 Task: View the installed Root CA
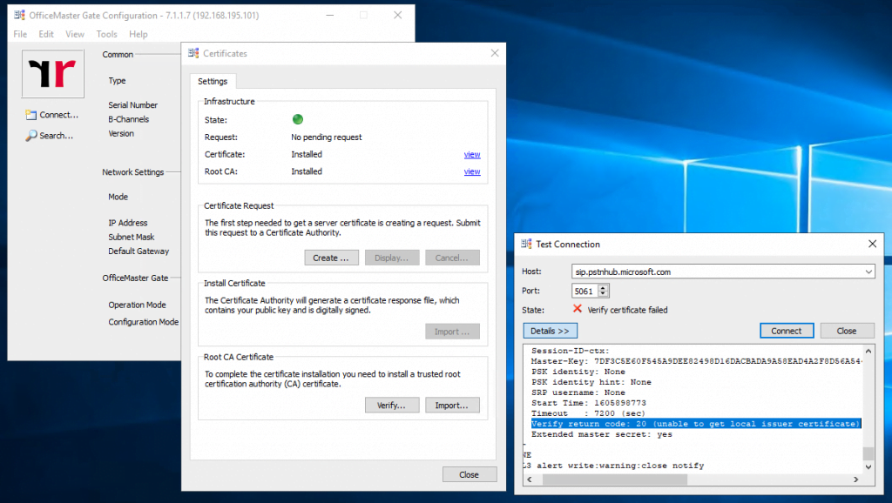(472, 171)
